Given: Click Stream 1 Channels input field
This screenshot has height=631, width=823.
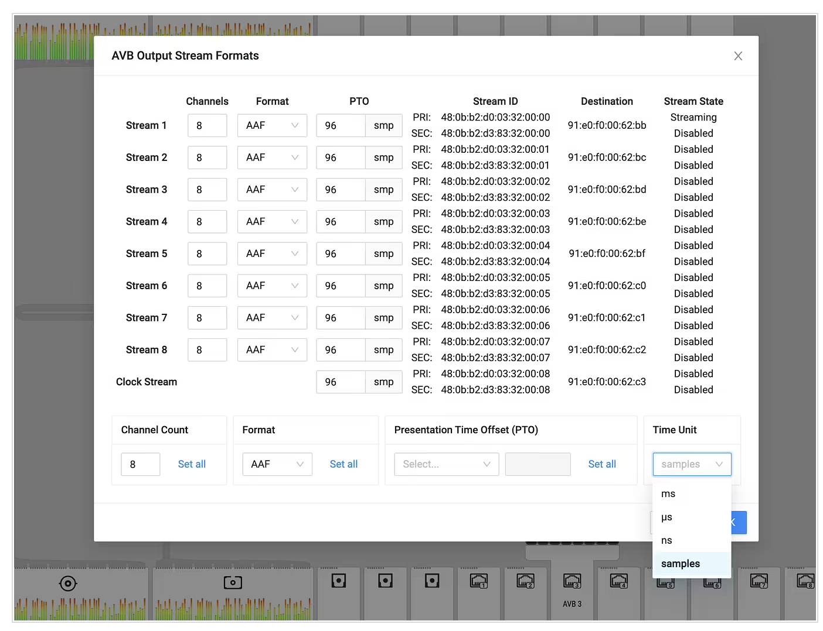Looking at the screenshot, I should pos(208,125).
